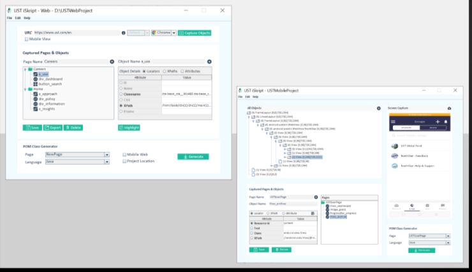This screenshot has height=272, width=472.
Task: Open the hamburger menu in the screen capture
Action: click(393, 122)
